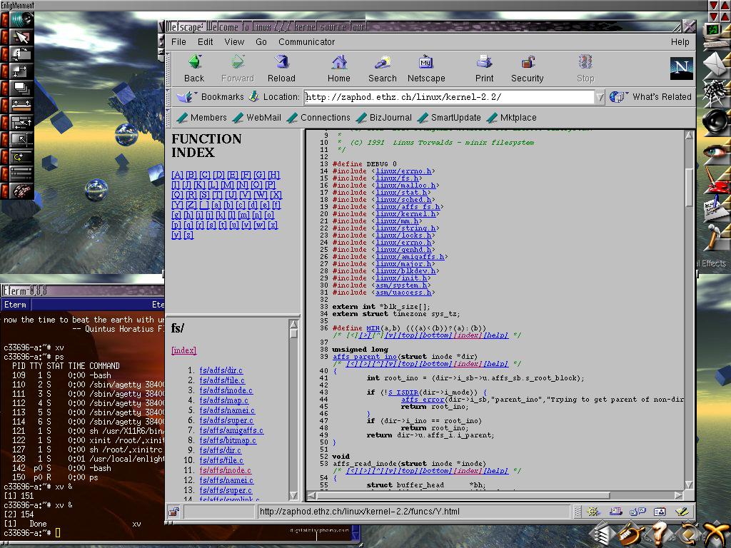This screenshot has height=548, width=731.
Task: Reload the current page
Action: 281,68
